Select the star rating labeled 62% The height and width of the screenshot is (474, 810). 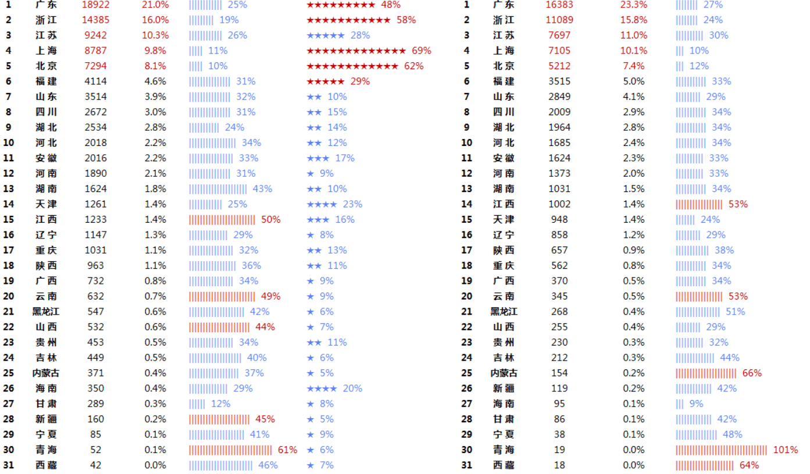(x=352, y=66)
